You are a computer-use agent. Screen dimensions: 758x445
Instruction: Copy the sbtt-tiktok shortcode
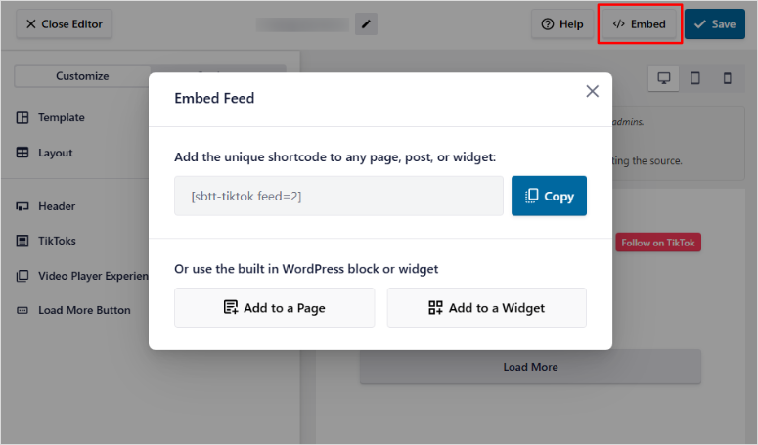click(549, 196)
